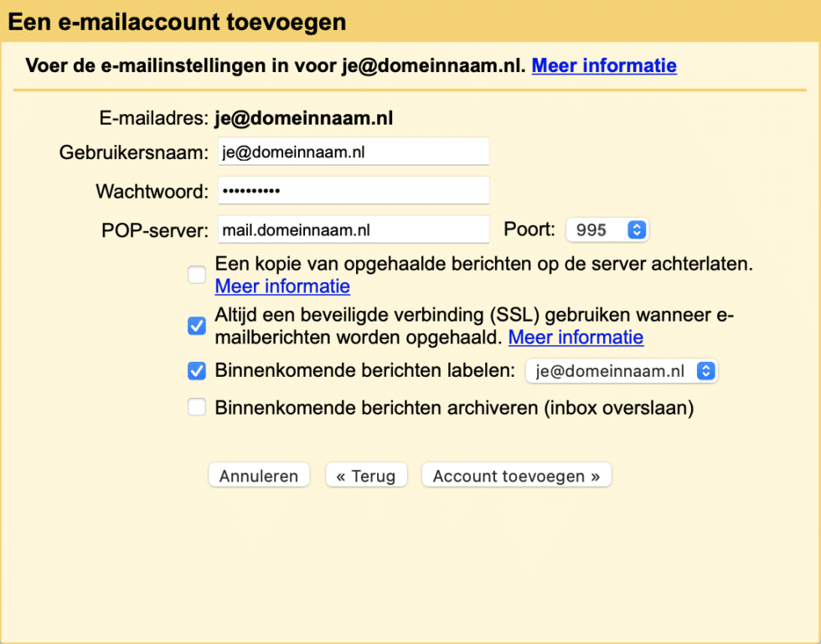Image resolution: width=821 pixels, height=644 pixels.
Task: Open Meer informatie link in the header
Action: (604, 65)
